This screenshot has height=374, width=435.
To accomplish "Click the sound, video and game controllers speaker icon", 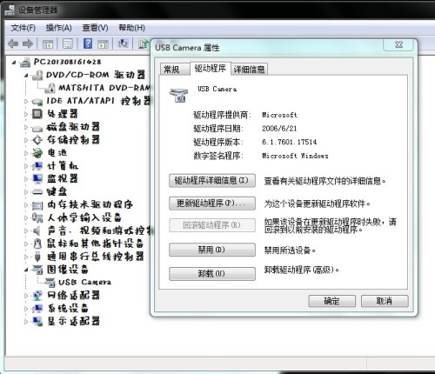I will [x=37, y=230].
